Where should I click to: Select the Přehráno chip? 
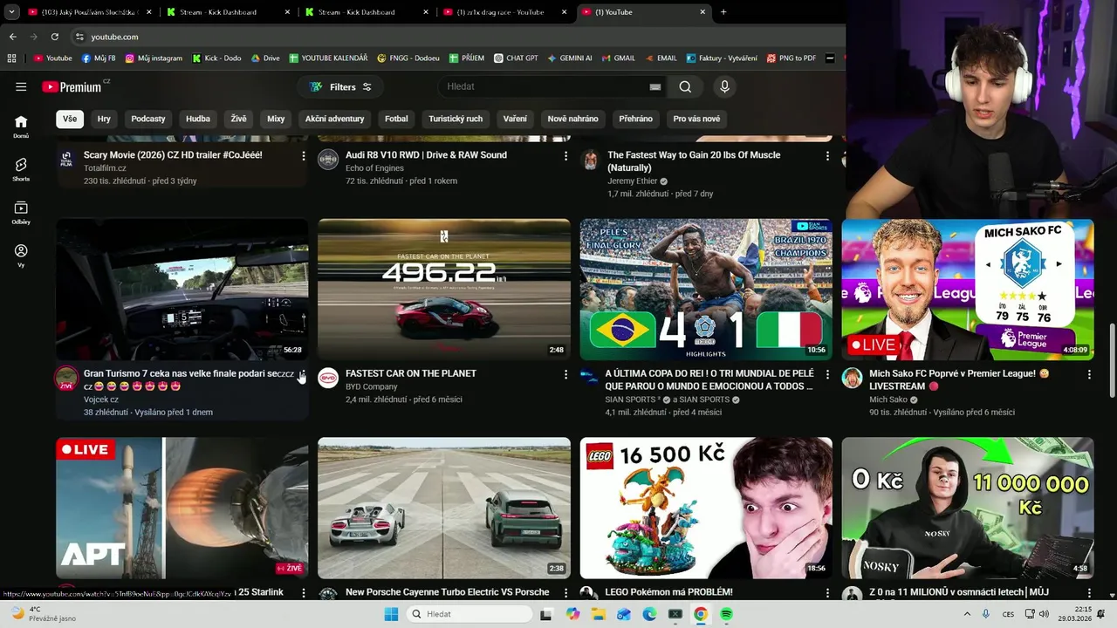tap(635, 119)
